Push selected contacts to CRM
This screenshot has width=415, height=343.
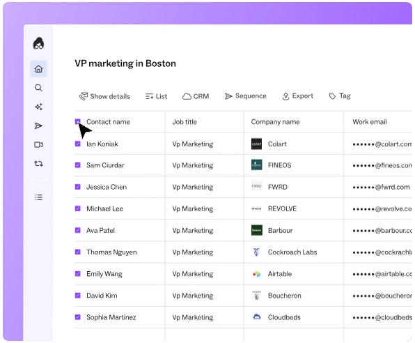(x=196, y=96)
